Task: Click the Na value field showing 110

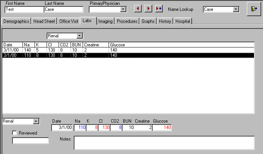Action: (80, 128)
